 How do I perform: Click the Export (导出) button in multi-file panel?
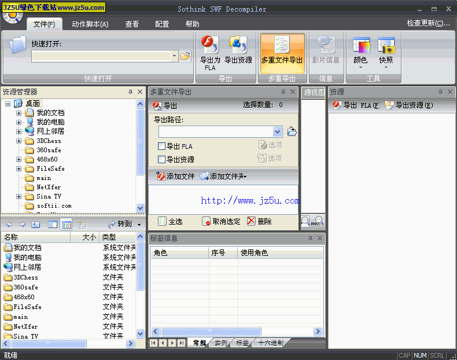(x=165, y=105)
